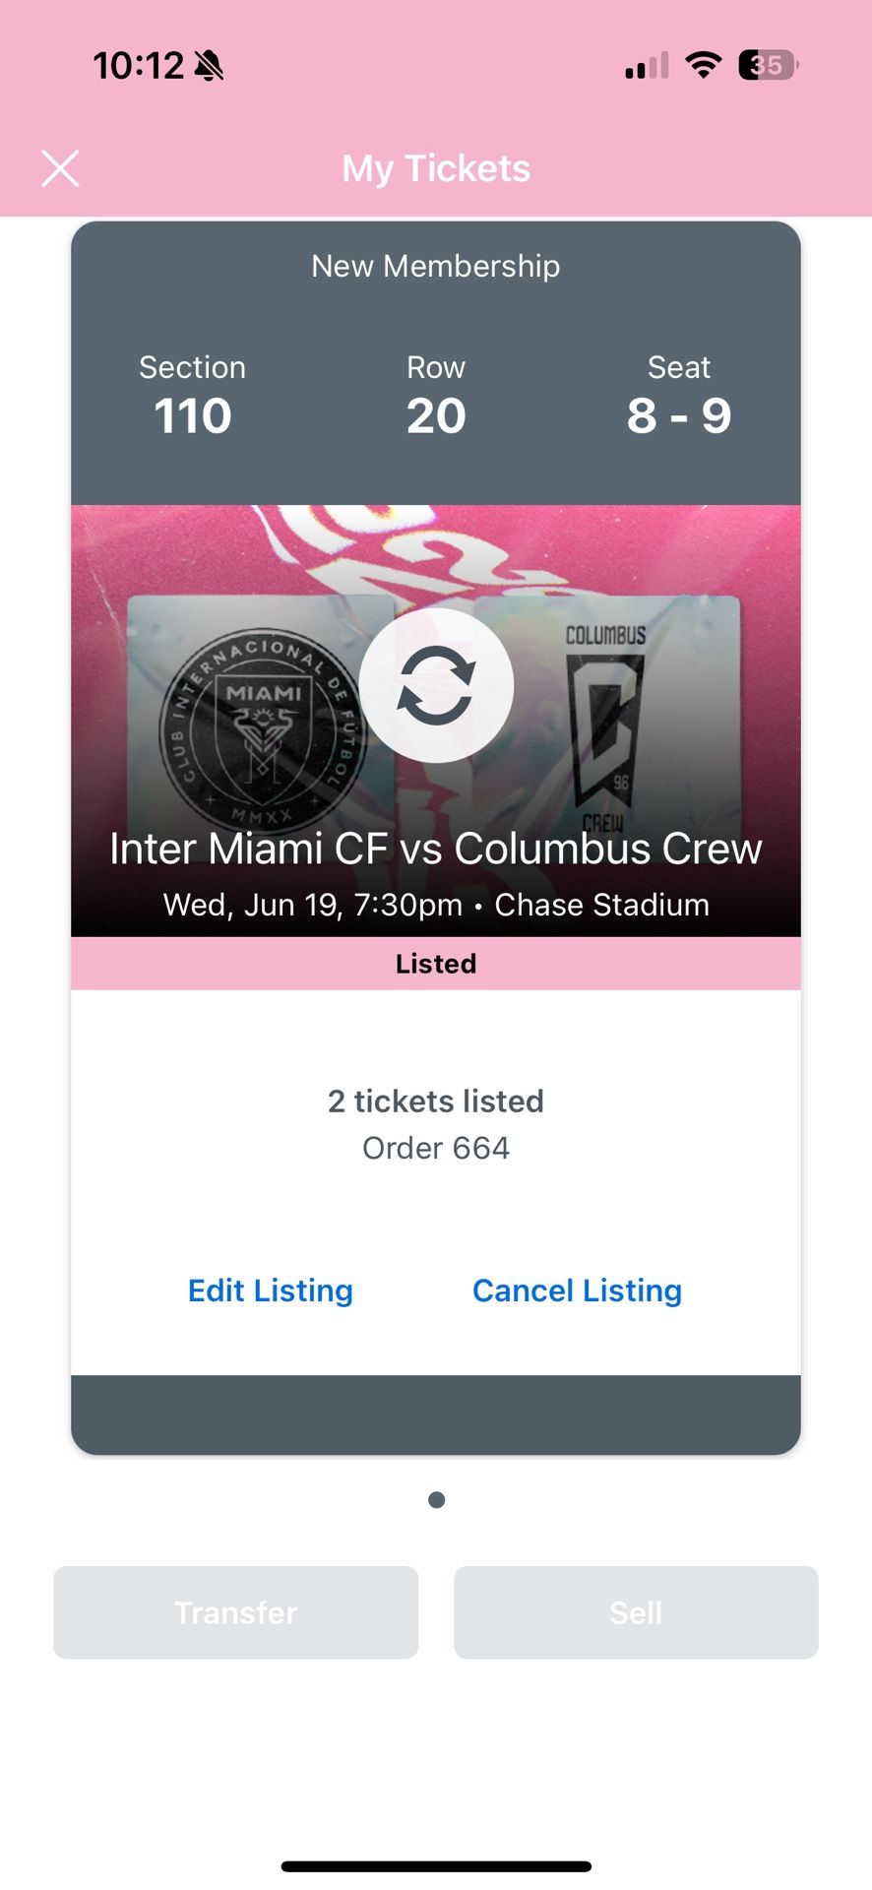This screenshot has height=1890, width=872.
Task: Tap the Order 664 text
Action: pyautogui.click(x=436, y=1148)
